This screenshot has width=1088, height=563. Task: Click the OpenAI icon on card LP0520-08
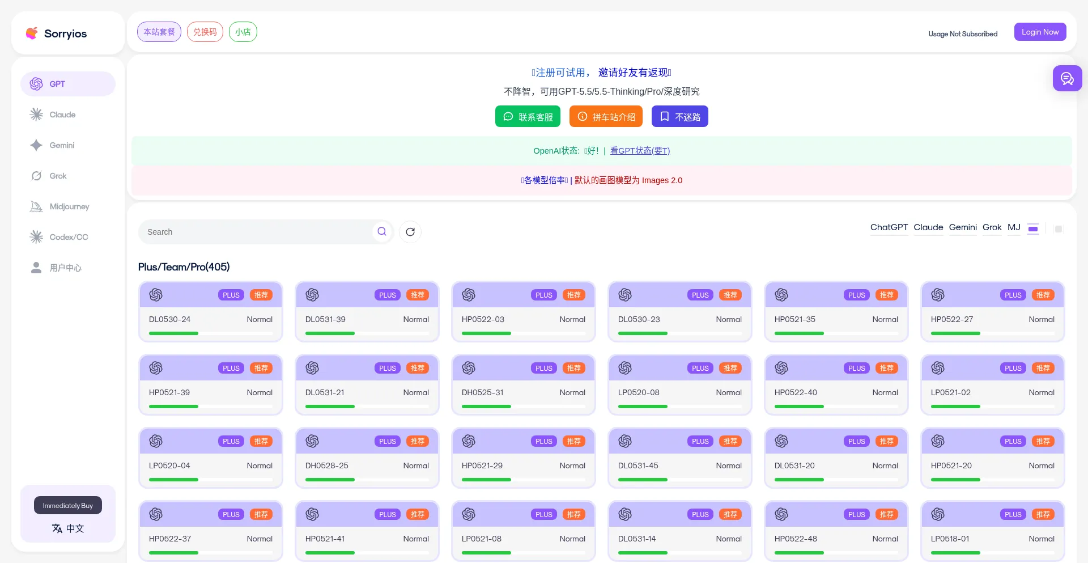pyautogui.click(x=625, y=368)
